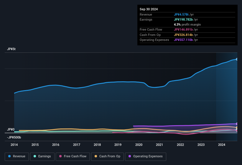
Task: Toggle the Earnings legend button
Action: (x=42, y=156)
